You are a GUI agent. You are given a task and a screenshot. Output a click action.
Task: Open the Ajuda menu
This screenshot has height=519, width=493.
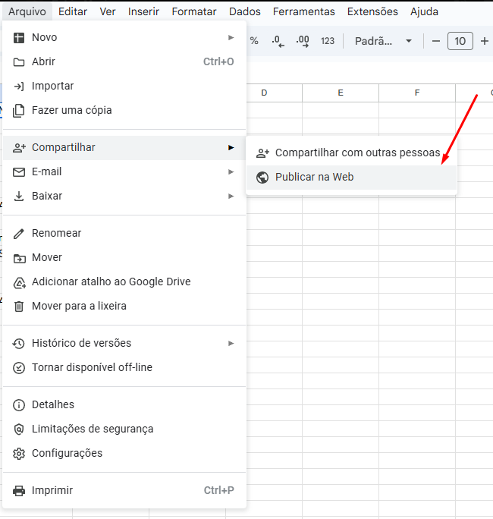pos(424,11)
